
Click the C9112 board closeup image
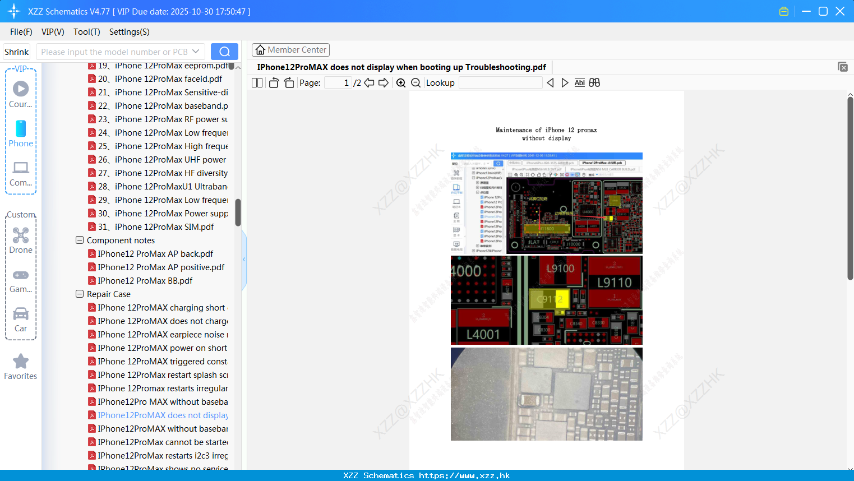coord(547,300)
